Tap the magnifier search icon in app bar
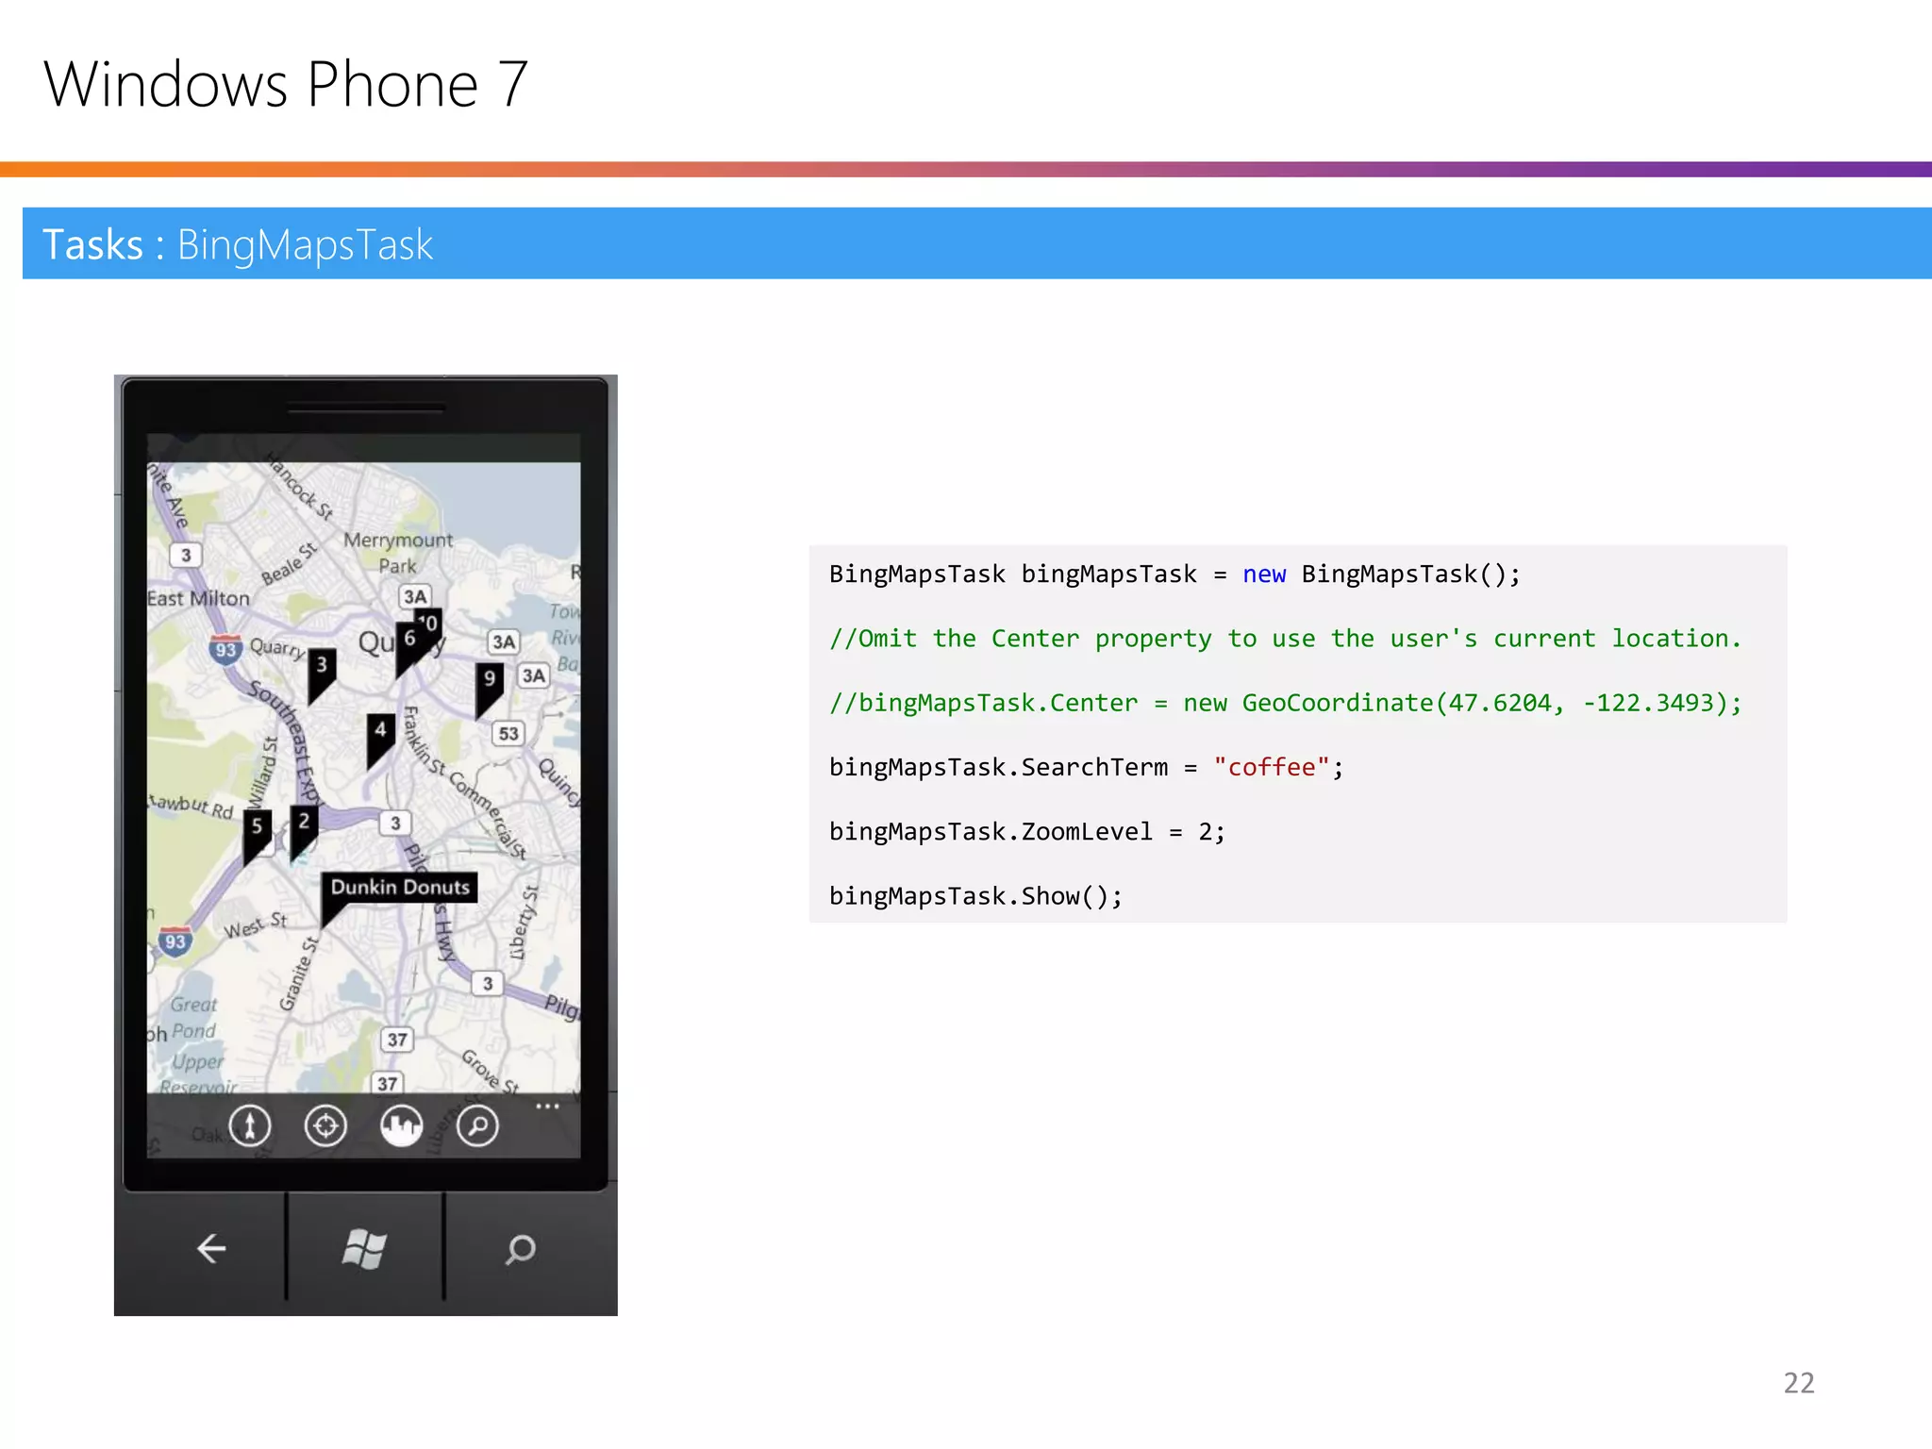 tap(477, 1125)
